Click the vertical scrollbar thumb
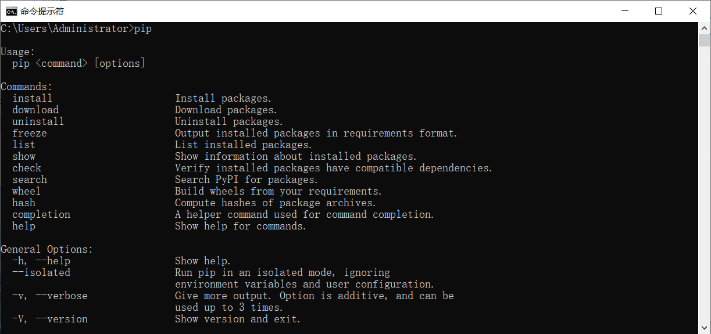The height and width of the screenshot is (334, 711). [x=705, y=40]
